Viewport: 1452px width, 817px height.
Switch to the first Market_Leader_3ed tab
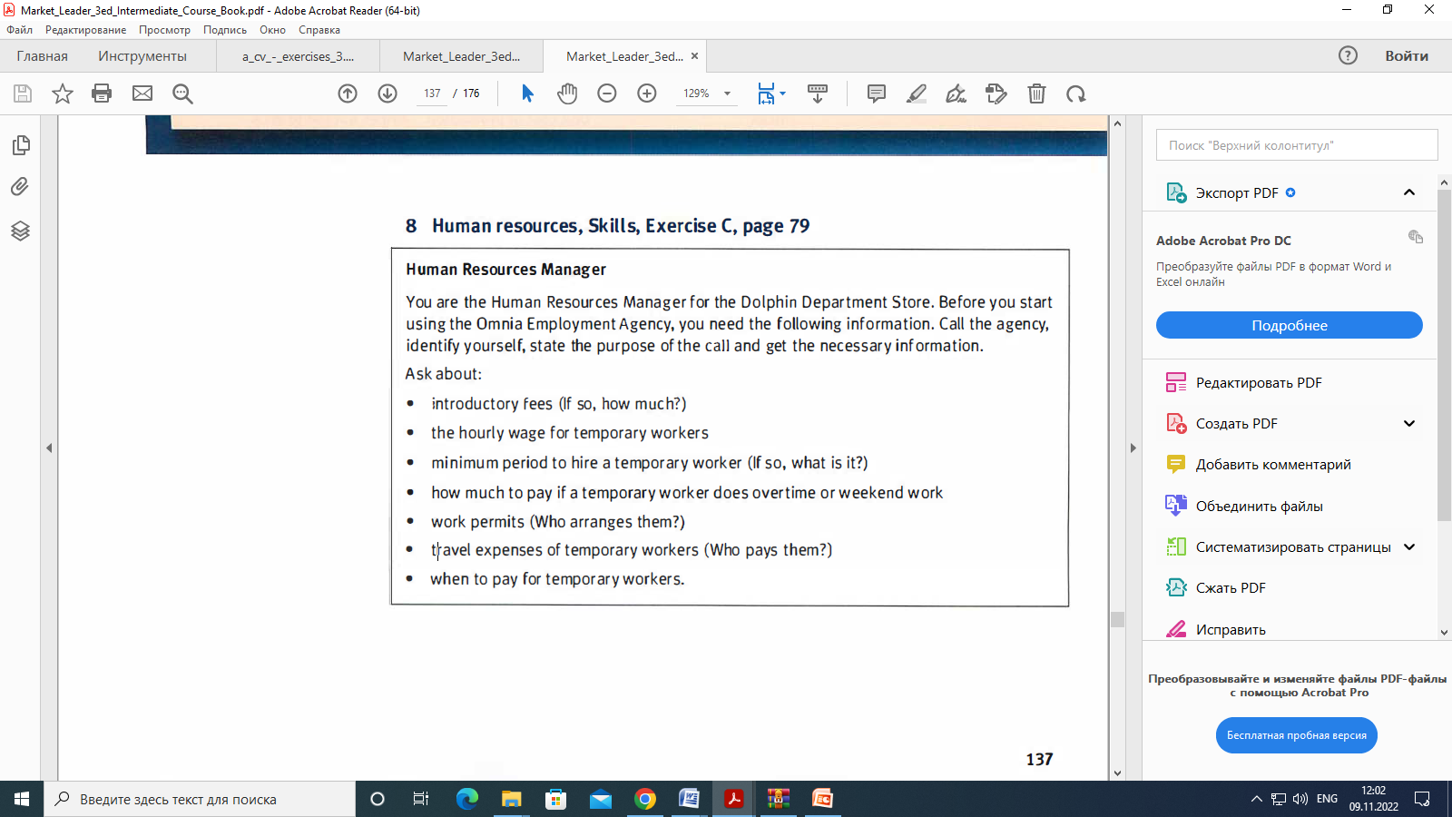[461, 56]
